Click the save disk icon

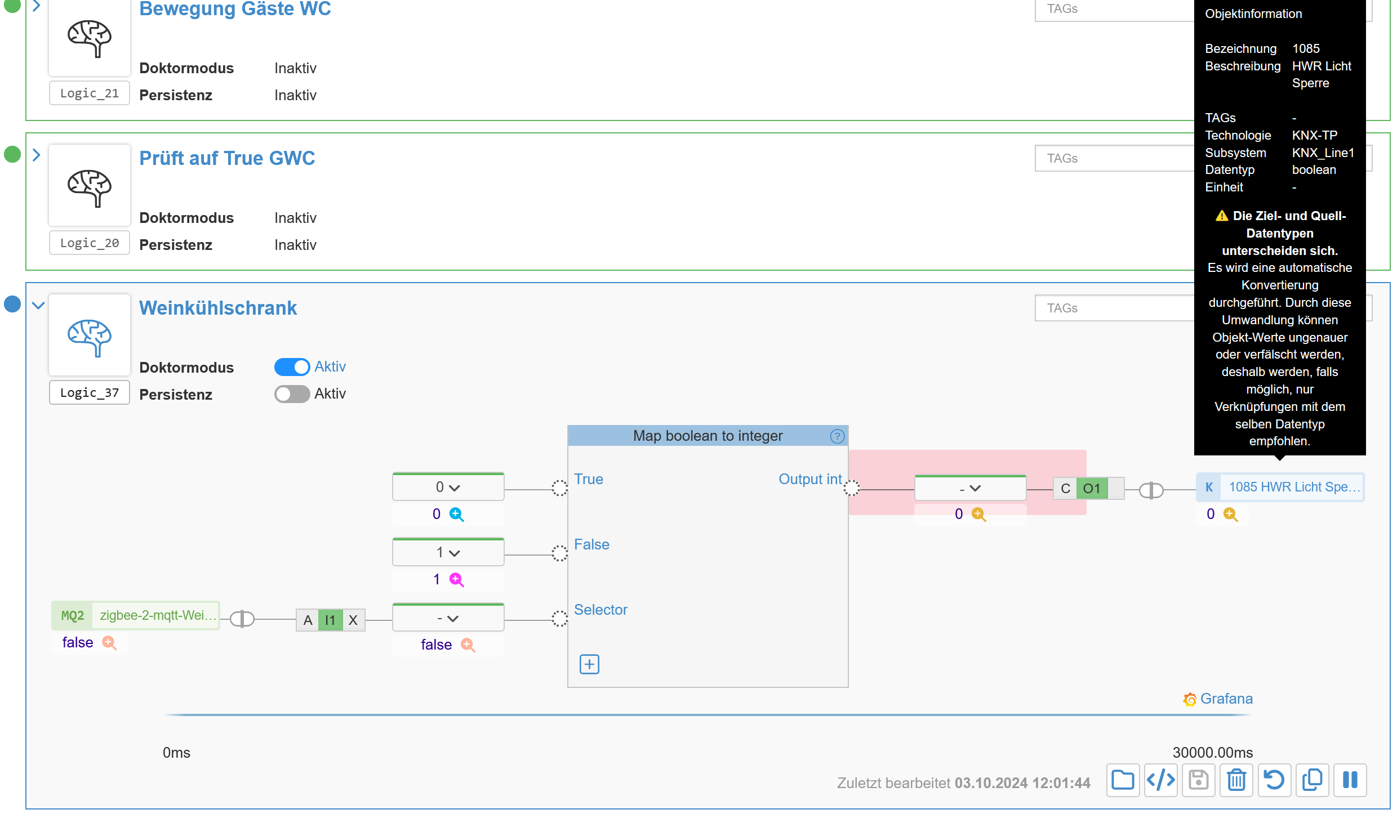tap(1198, 780)
